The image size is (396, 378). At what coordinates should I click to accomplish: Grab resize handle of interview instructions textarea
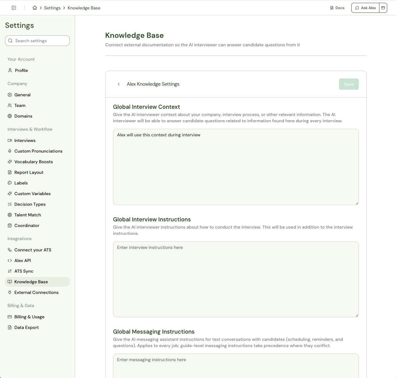[x=357, y=315]
